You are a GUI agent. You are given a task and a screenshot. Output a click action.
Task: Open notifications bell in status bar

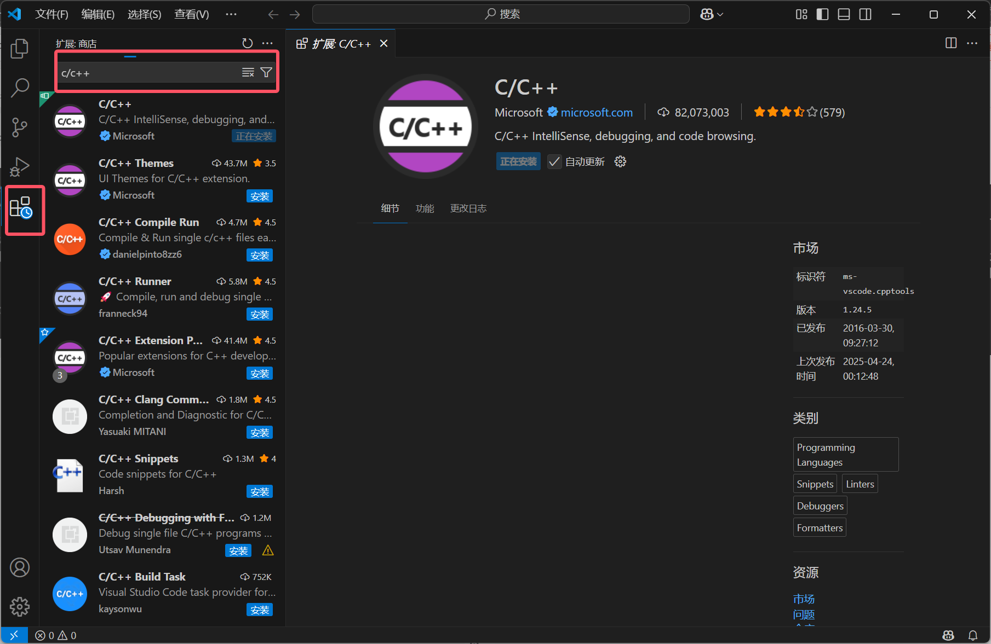pos(973,635)
